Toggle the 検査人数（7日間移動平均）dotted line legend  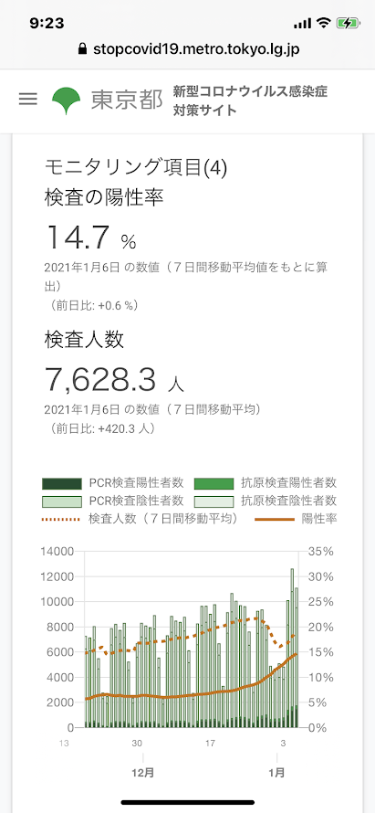point(140,519)
